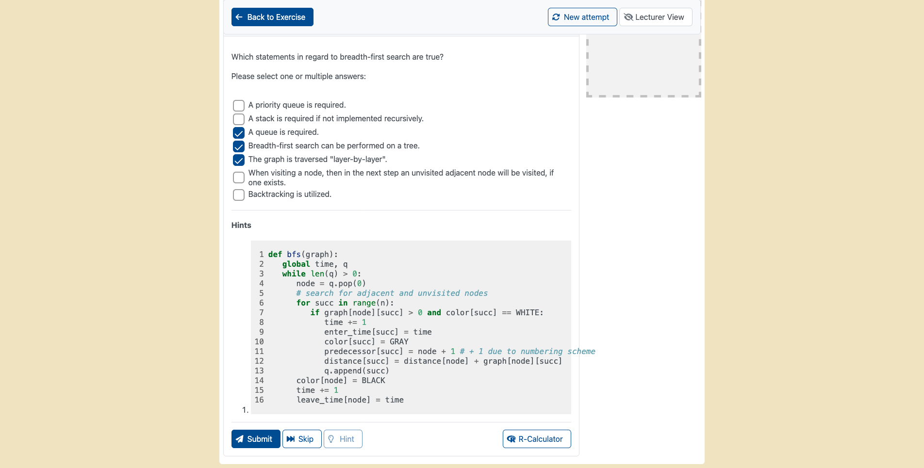924x468 pixels.
Task: Click code line 'q.append(succ)'
Action: point(357,371)
